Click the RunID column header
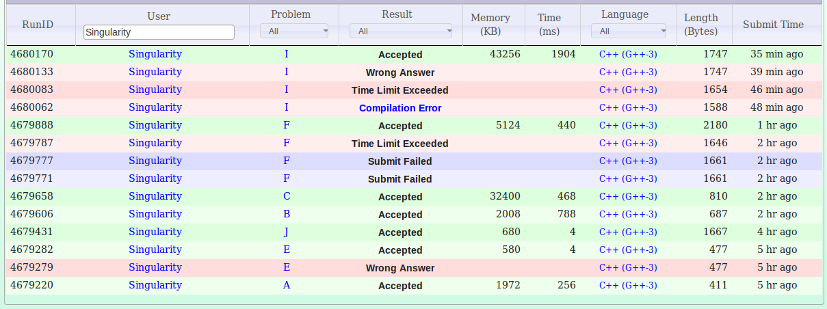This screenshot has width=827, height=309. click(x=38, y=25)
